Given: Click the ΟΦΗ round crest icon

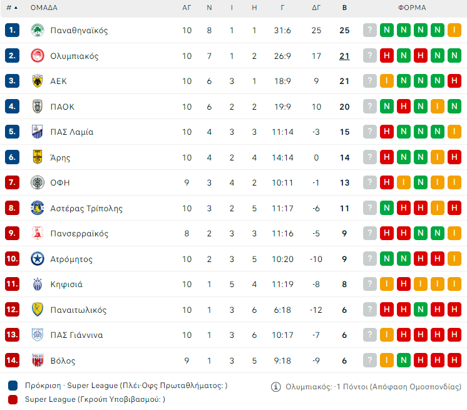Looking at the screenshot, I should [x=38, y=182].
